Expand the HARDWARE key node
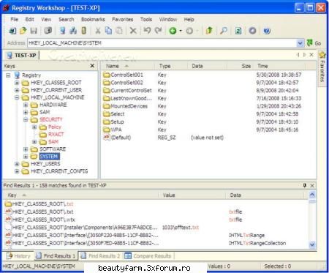Screen dimensions: 329x273 click(x=26, y=105)
